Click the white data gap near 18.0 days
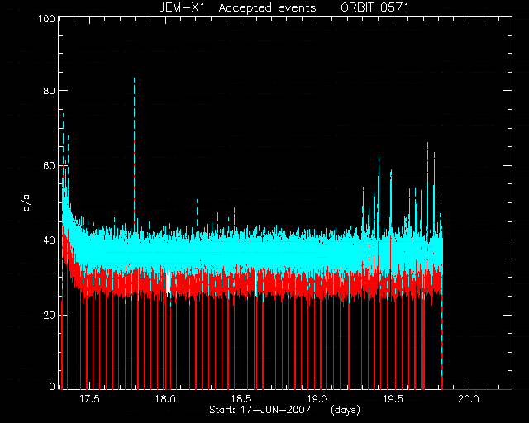Image resolution: width=529 pixels, height=423 pixels. tap(168, 281)
